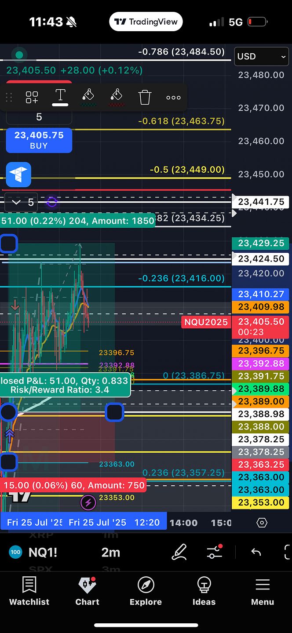Tap the blue broker logo icon
Image resolution: width=292 pixels, height=633 pixels.
click(x=18, y=175)
